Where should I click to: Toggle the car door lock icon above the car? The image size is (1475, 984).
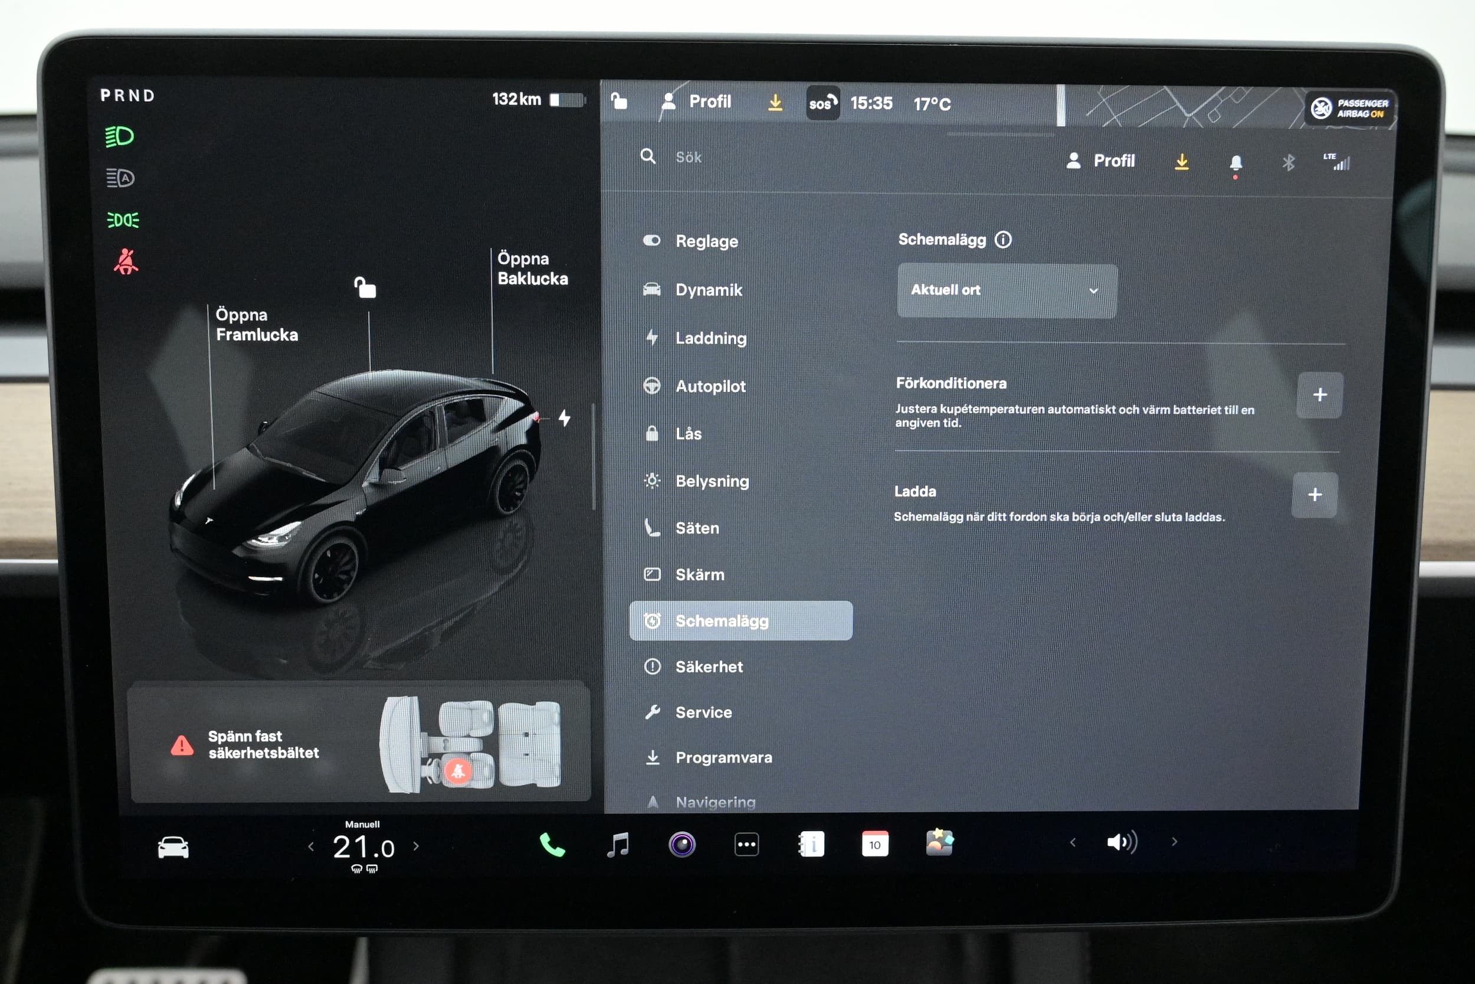[365, 288]
